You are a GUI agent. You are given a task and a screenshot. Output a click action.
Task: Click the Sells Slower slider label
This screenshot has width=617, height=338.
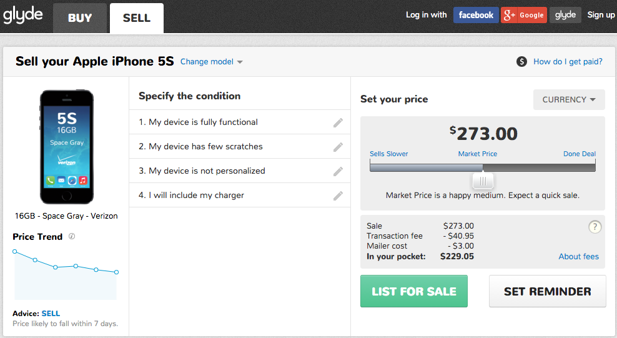click(x=389, y=154)
